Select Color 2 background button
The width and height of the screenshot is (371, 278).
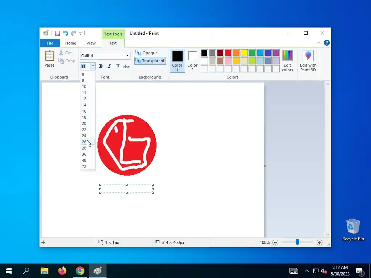192,61
